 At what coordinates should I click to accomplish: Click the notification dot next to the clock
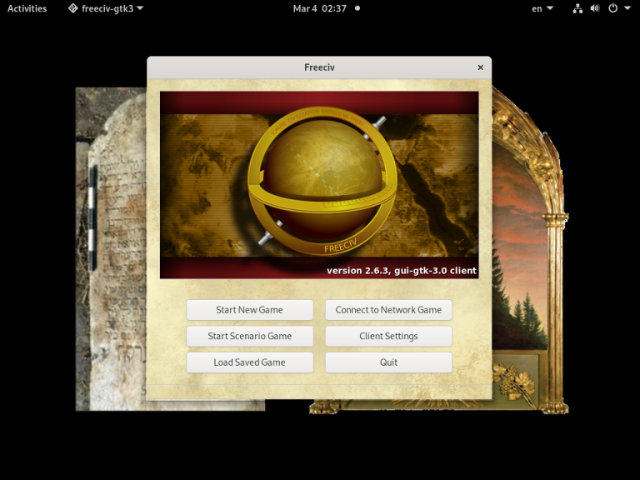pos(357,8)
